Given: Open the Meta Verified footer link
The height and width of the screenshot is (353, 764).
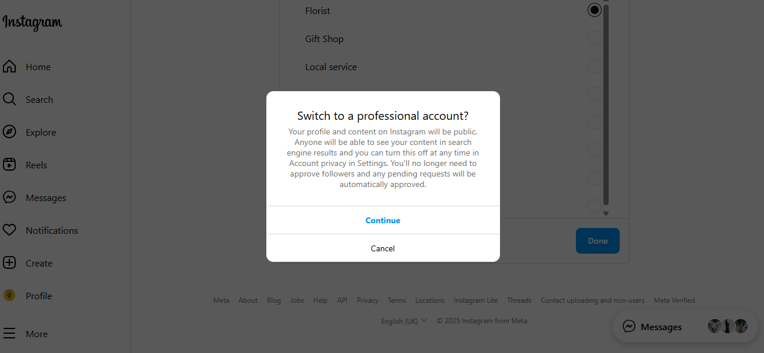Looking at the screenshot, I should (674, 300).
